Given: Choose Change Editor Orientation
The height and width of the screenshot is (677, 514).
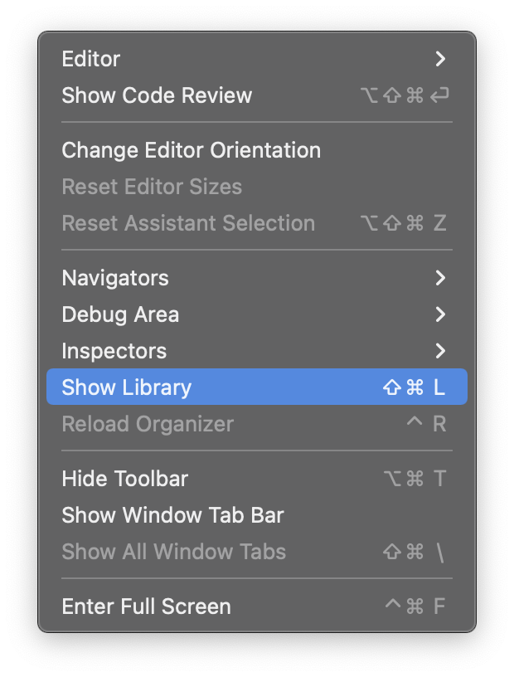Looking at the screenshot, I should coord(191,150).
